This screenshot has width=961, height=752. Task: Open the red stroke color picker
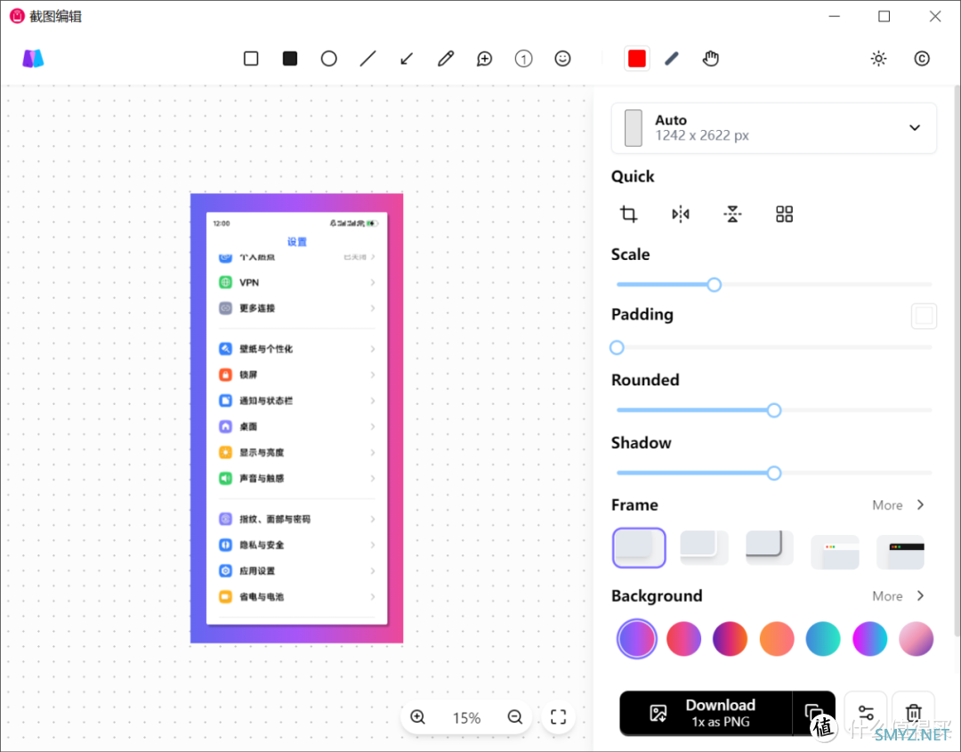click(637, 59)
